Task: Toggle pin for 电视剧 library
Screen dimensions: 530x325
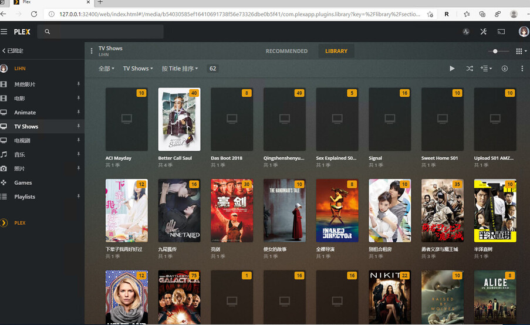Action: (79, 140)
